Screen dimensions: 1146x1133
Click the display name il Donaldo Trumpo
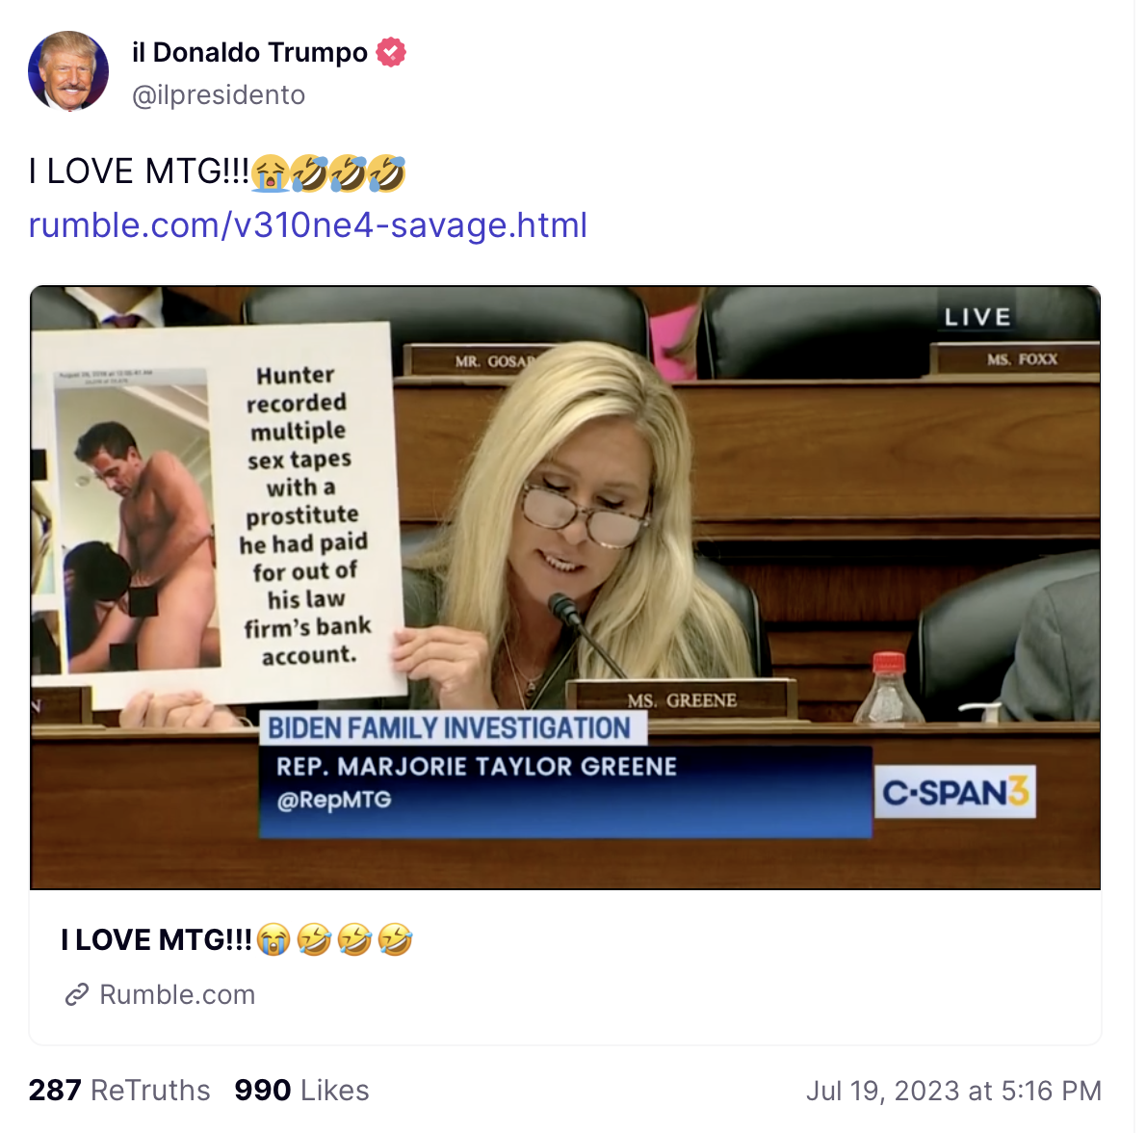click(250, 53)
